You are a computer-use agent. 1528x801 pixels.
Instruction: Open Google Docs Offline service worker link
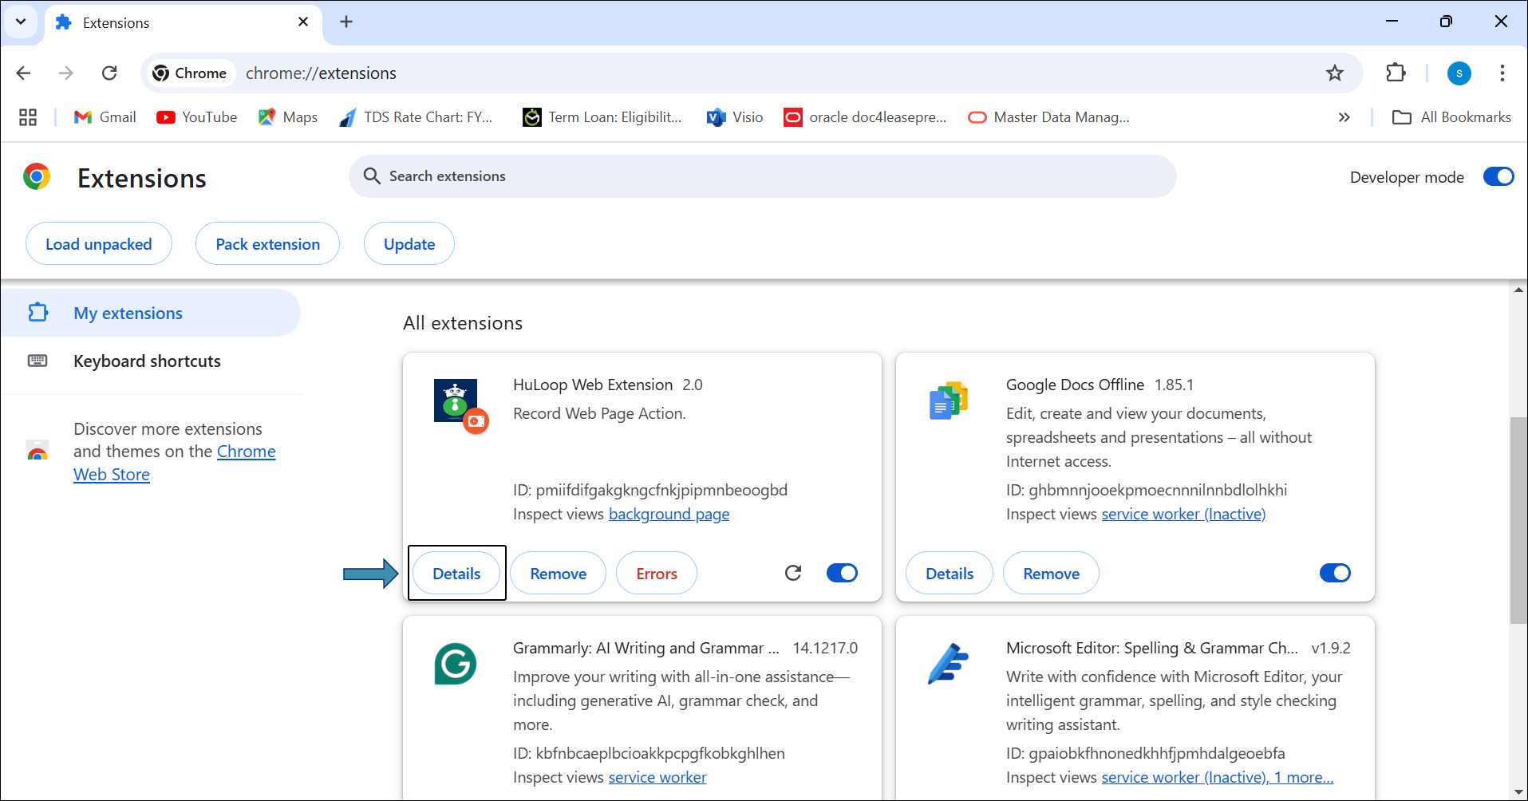click(1183, 514)
